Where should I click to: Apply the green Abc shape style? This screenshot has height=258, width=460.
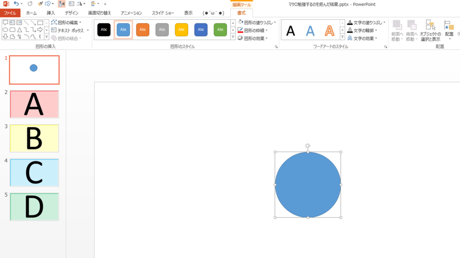[x=220, y=30]
